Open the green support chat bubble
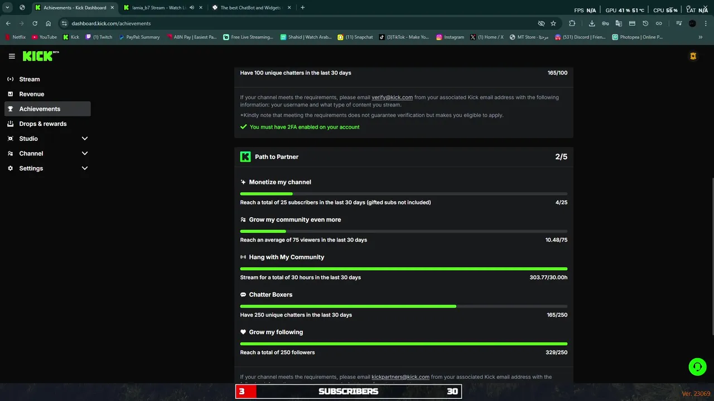 click(697, 366)
